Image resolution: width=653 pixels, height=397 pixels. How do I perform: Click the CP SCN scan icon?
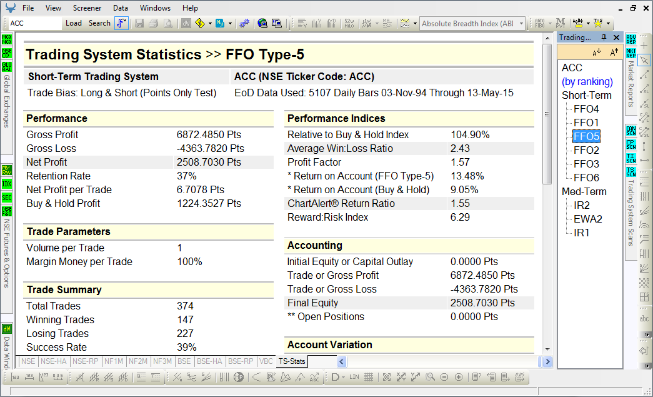coord(631,144)
